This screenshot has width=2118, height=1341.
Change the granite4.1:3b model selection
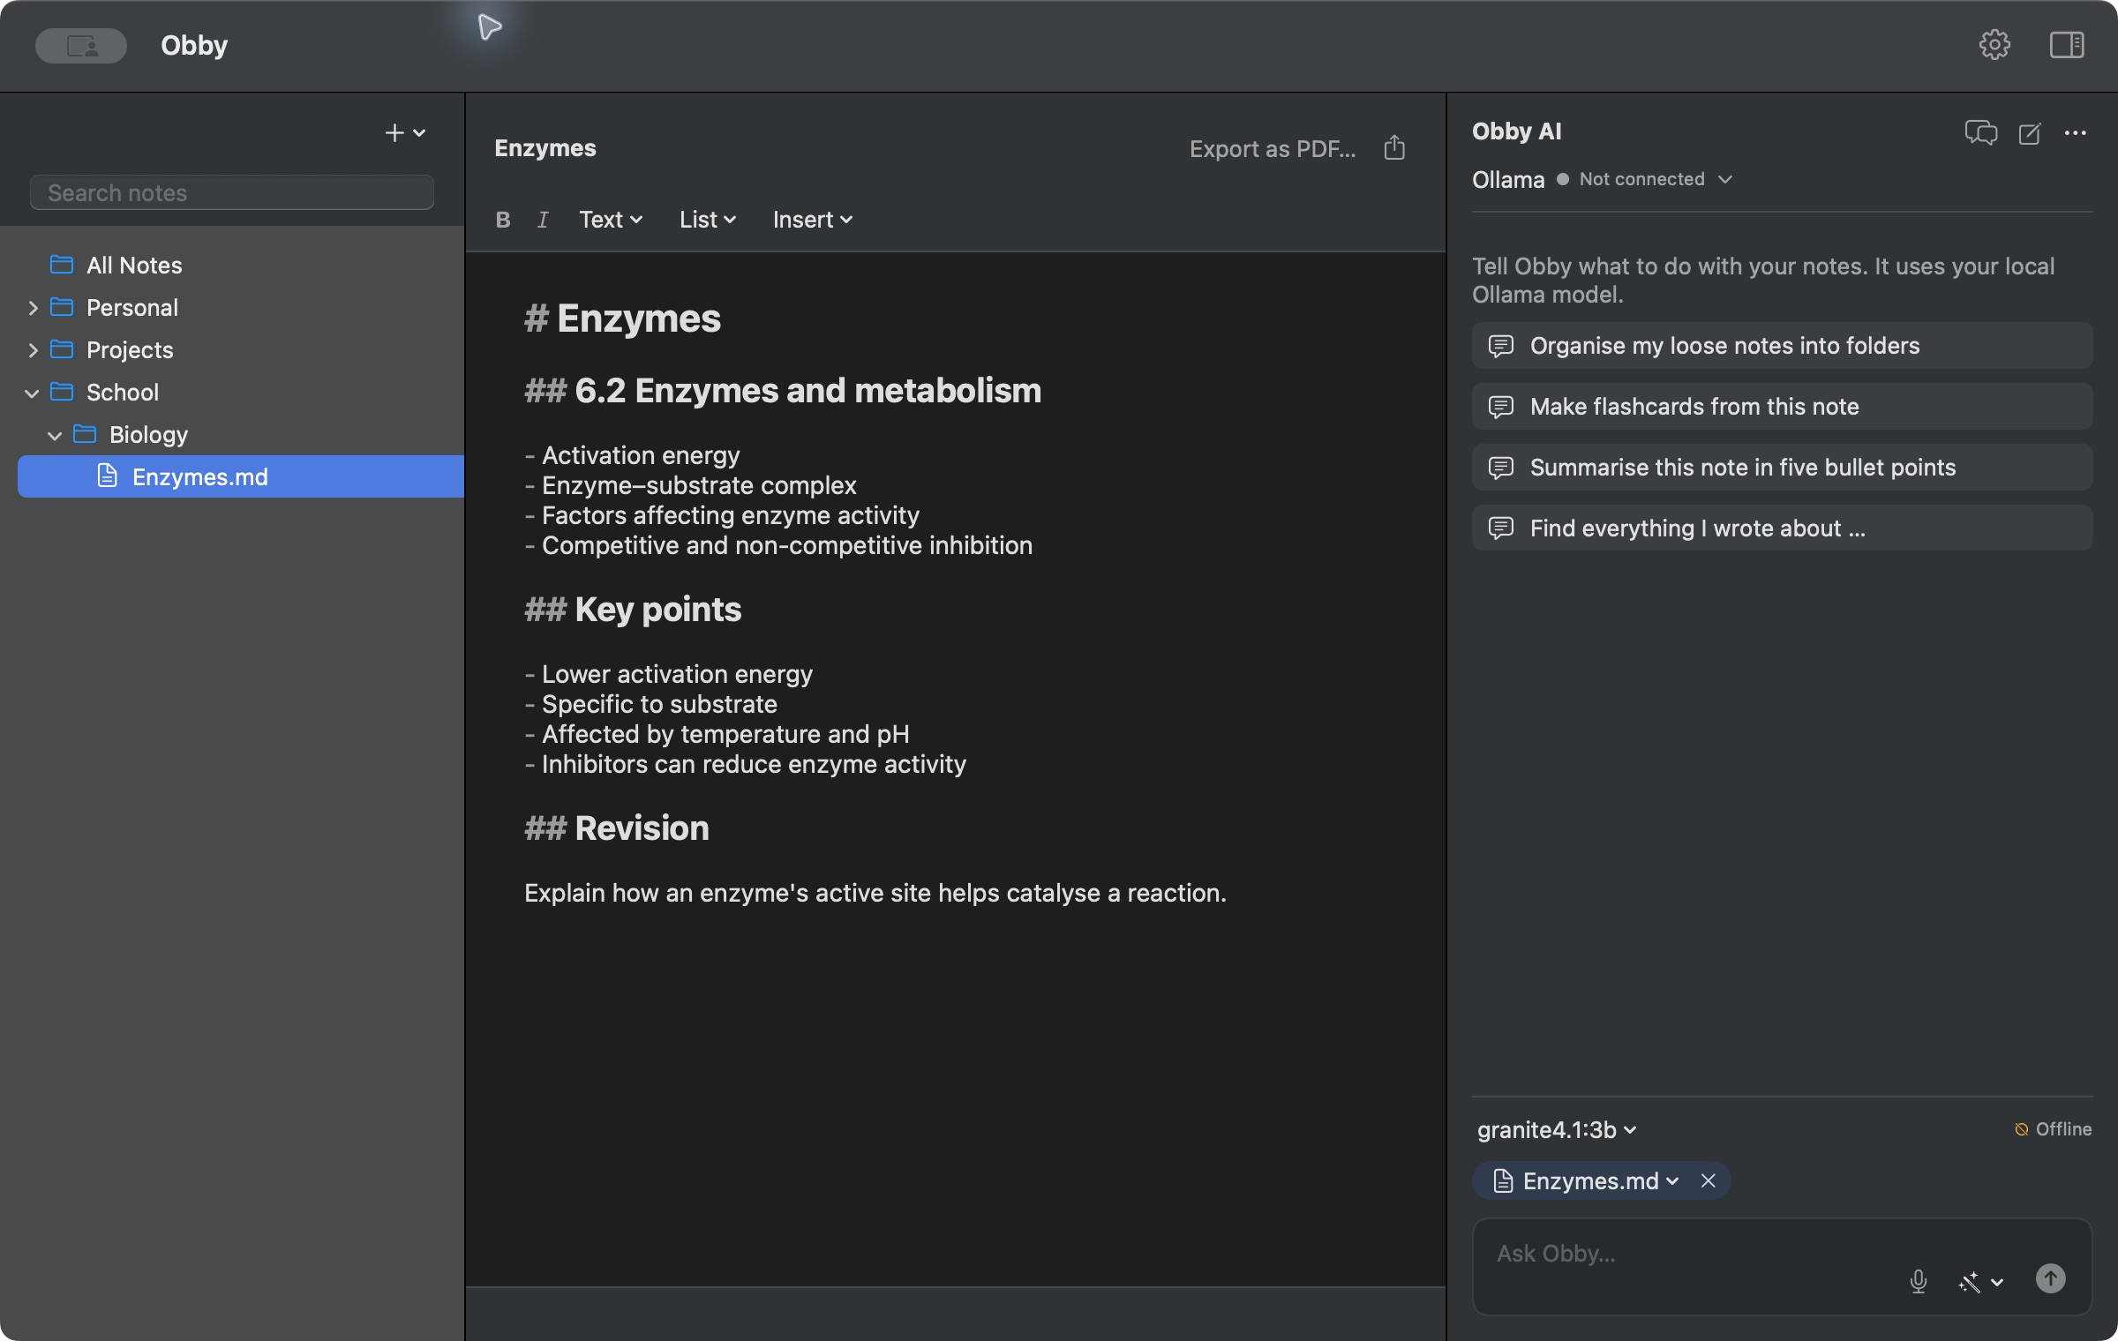1557,1130
